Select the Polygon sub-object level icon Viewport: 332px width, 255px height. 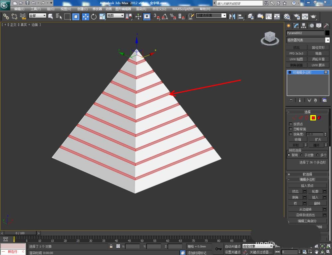coord(313,118)
